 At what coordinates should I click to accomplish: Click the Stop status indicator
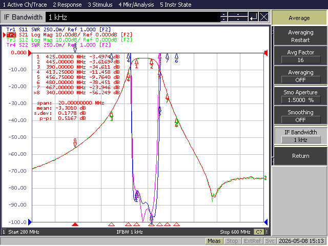click(232, 241)
